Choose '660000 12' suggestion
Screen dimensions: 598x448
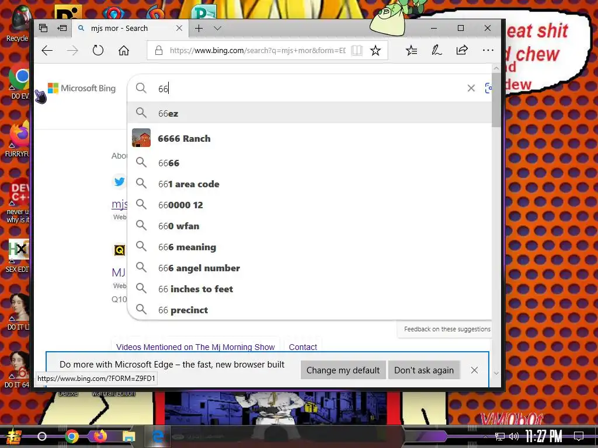pyautogui.click(x=310, y=205)
